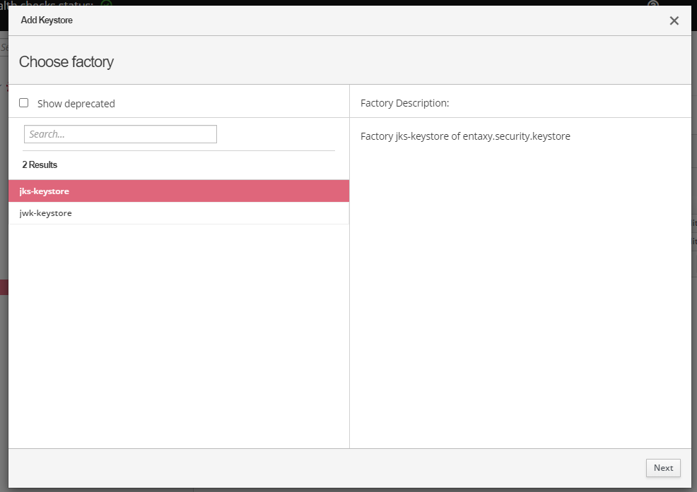
Task: Click the empty factory description panel area
Action: pyautogui.click(x=520, y=296)
